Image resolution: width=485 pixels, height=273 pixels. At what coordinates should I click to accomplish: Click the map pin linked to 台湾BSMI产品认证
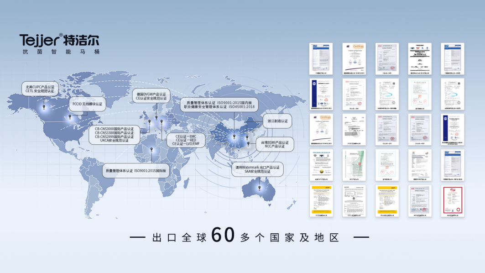[x=248, y=144]
